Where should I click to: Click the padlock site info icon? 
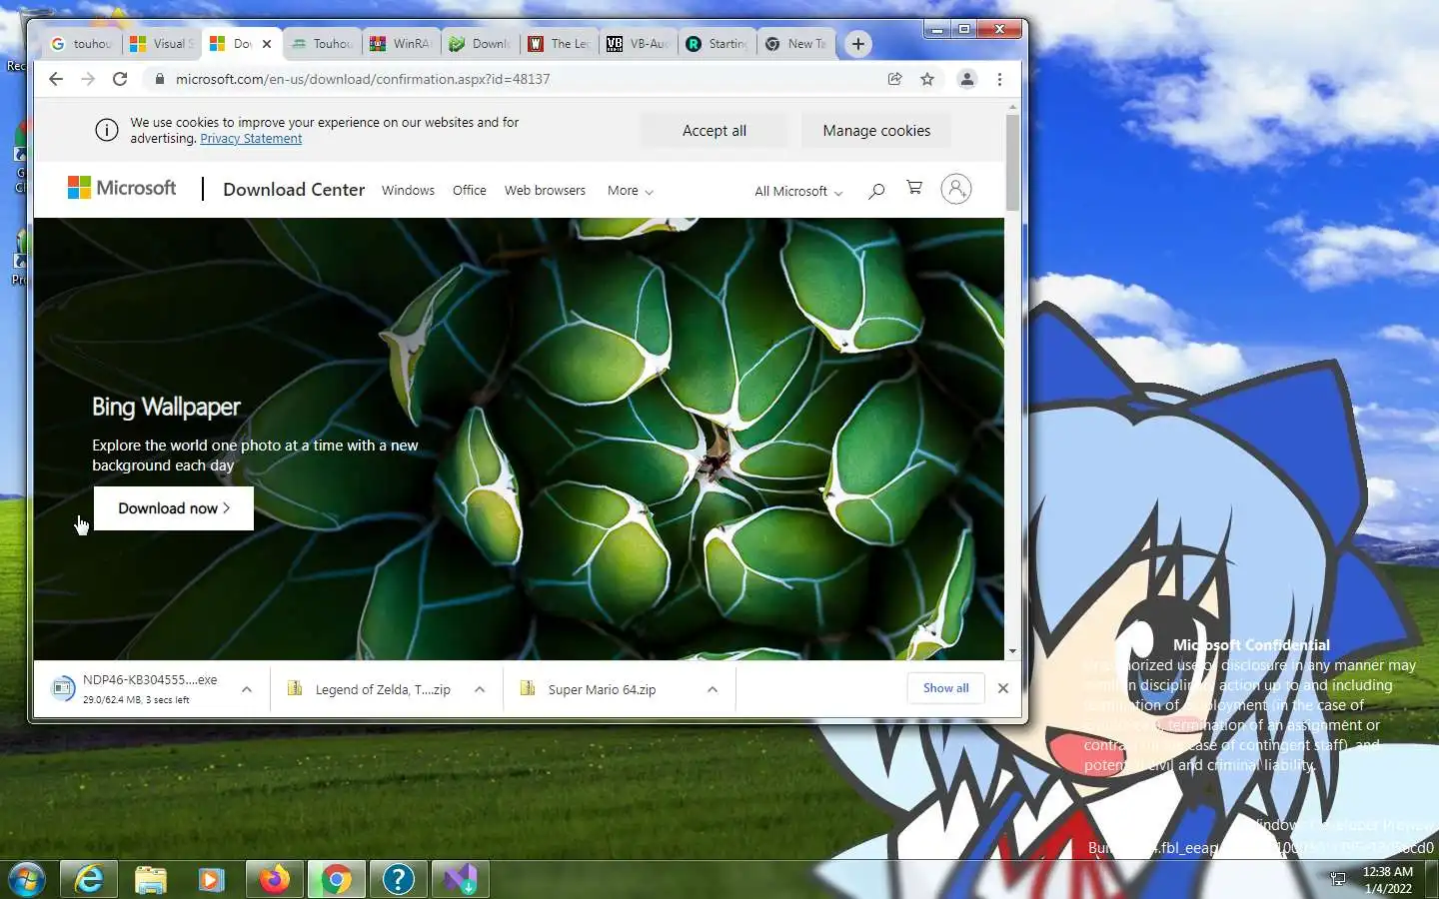click(159, 79)
